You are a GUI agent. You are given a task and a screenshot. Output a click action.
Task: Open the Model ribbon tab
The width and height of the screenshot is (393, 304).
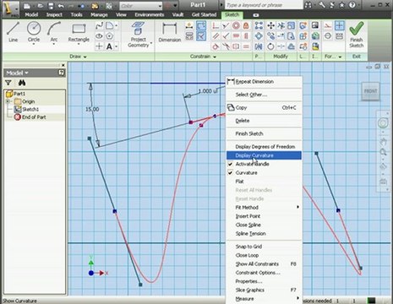pyautogui.click(x=31, y=14)
